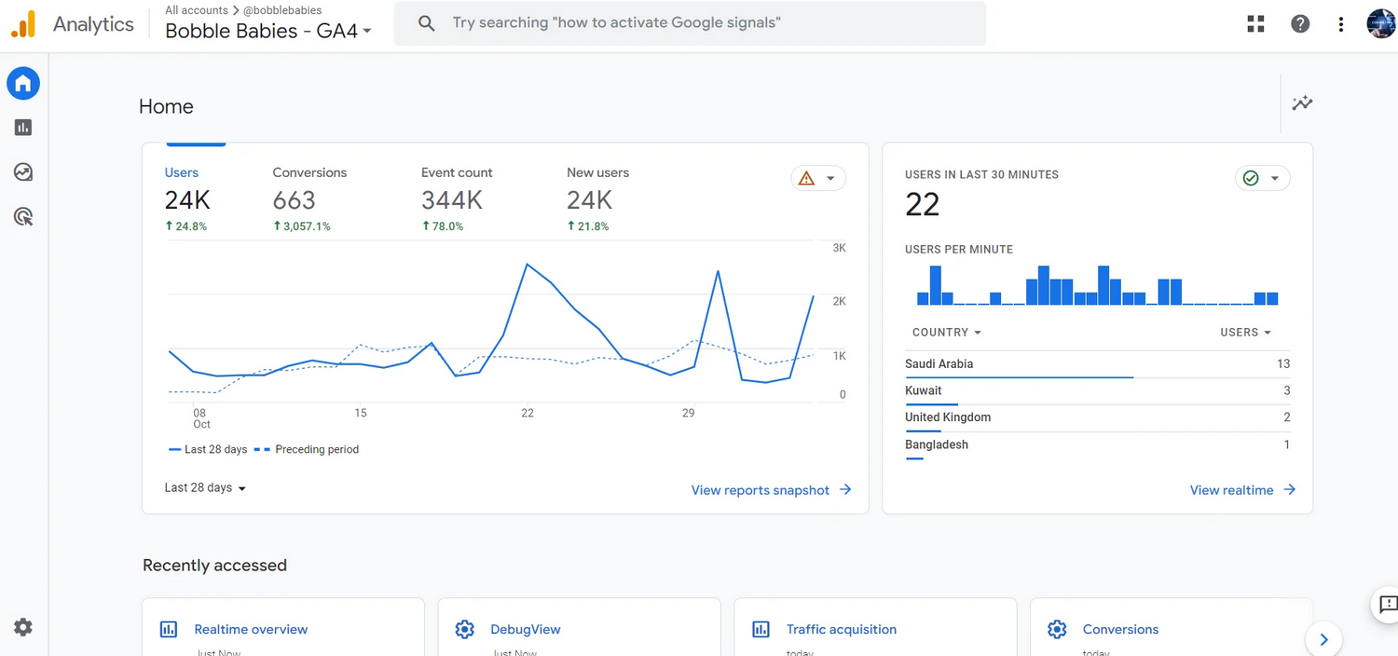The width and height of the screenshot is (1398, 656).
Task: Open the COUNTRY dimension dropdown
Action: point(947,333)
